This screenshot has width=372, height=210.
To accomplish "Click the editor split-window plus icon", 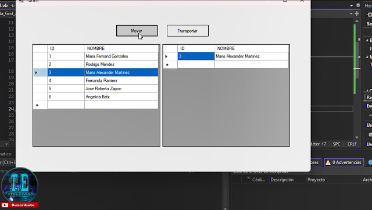I will (357, 13).
